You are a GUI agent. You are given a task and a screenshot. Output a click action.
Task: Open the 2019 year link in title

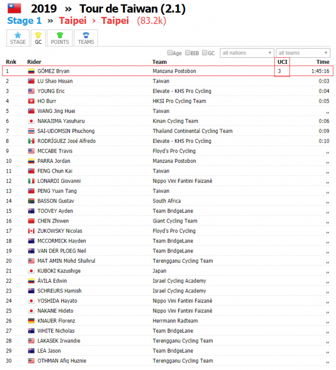[44, 9]
